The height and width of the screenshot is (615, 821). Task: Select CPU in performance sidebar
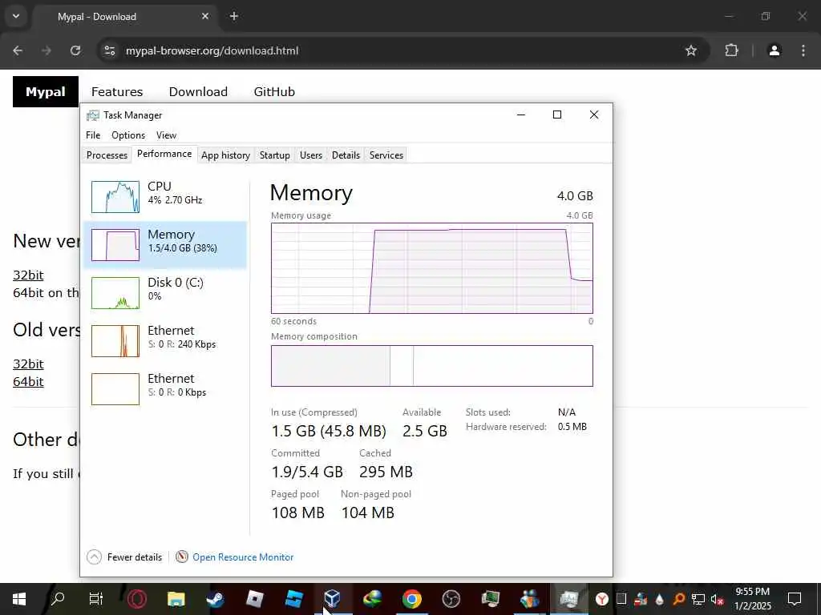pyautogui.click(x=165, y=197)
